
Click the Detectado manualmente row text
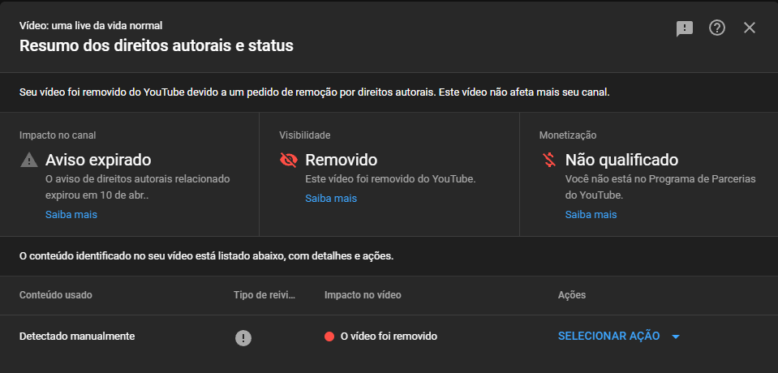click(x=77, y=336)
